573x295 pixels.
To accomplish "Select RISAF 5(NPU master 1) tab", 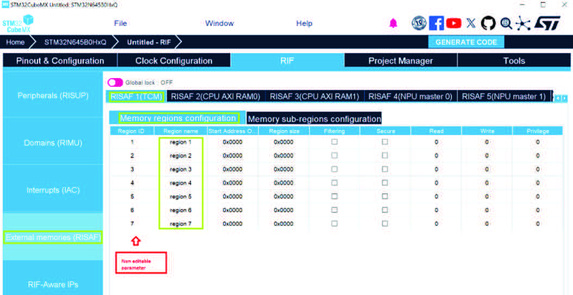I will point(503,97).
